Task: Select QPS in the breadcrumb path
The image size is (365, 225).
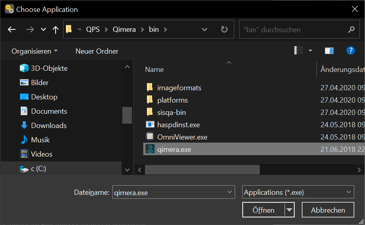Action: [93, 29]
